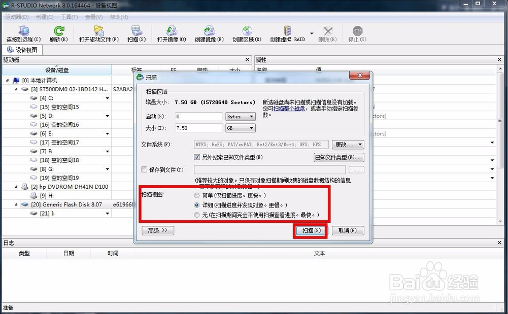Open the Change (更改...) file system dropdown
Image resolution: width=508 pixels, height=314 pixels.
(x=348, y=145)
